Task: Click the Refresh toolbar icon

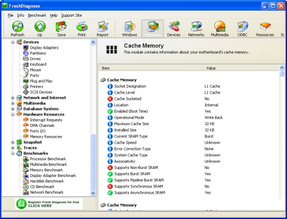Action: 17,28
